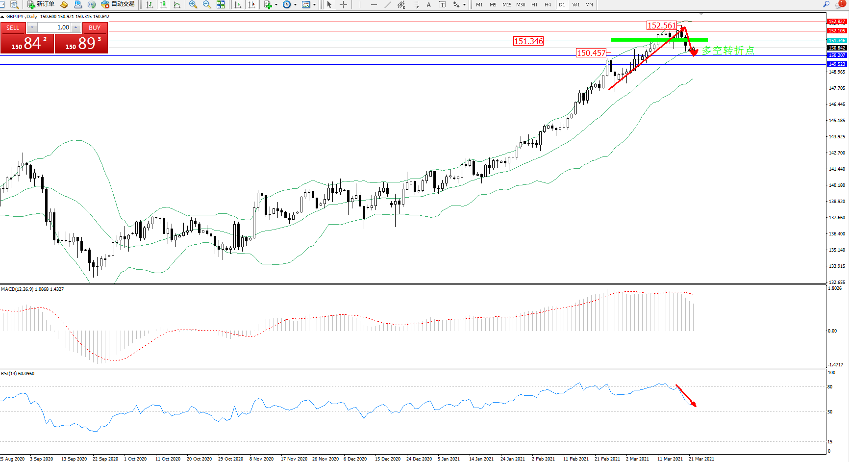849x462 pixels.
Task: Select the crosshair tool
Action: [343, 4]
